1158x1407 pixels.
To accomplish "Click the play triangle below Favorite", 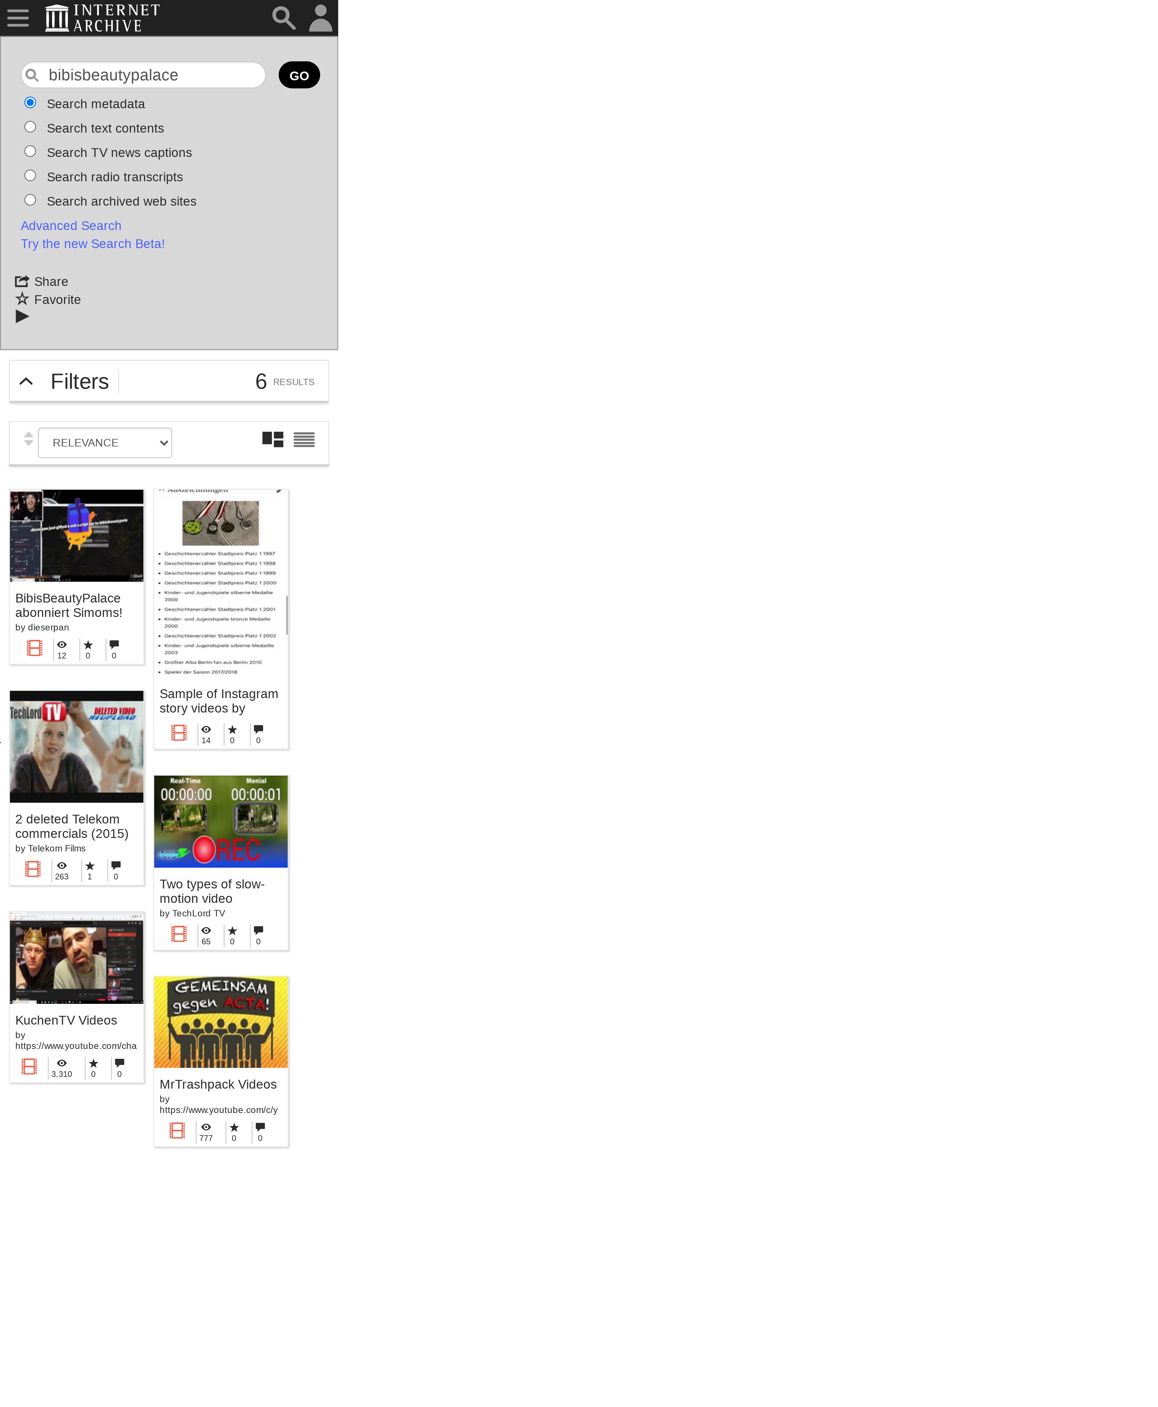I will [x=22, y=316].
